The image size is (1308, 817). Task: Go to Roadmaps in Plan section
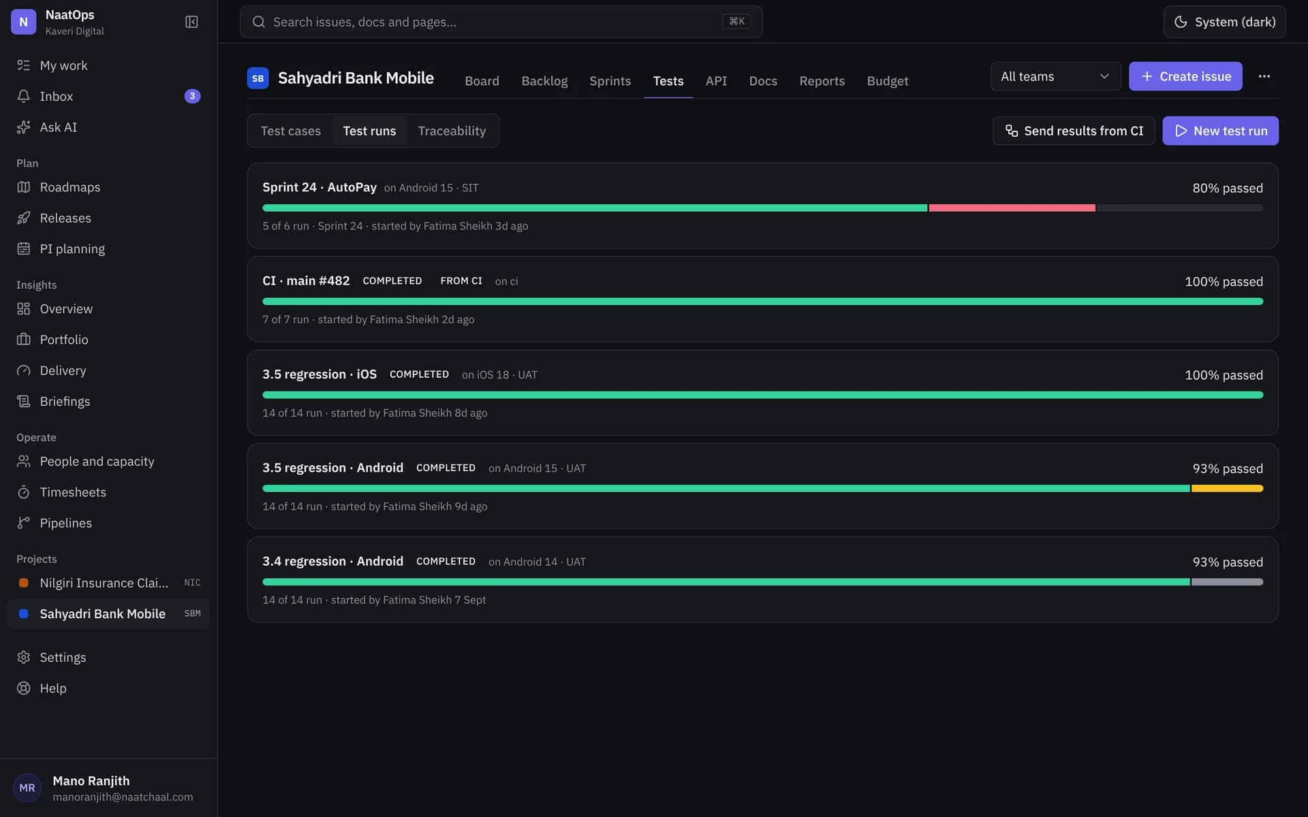(x=108, y=187)
